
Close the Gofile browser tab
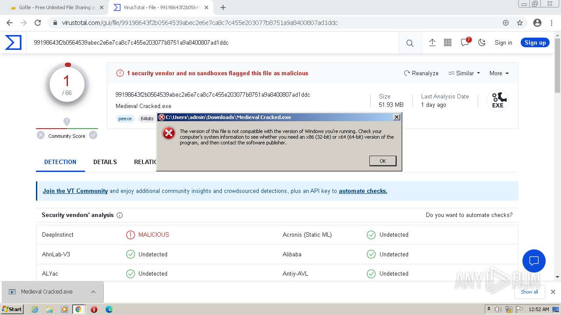(102, 7)
